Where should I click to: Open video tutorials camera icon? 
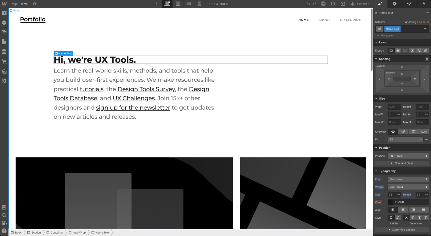click(x=4, y=223)
